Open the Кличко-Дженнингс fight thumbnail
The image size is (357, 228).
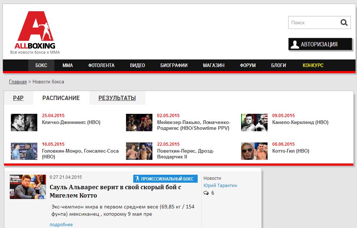pyautogui.click(x=24, y=123)
